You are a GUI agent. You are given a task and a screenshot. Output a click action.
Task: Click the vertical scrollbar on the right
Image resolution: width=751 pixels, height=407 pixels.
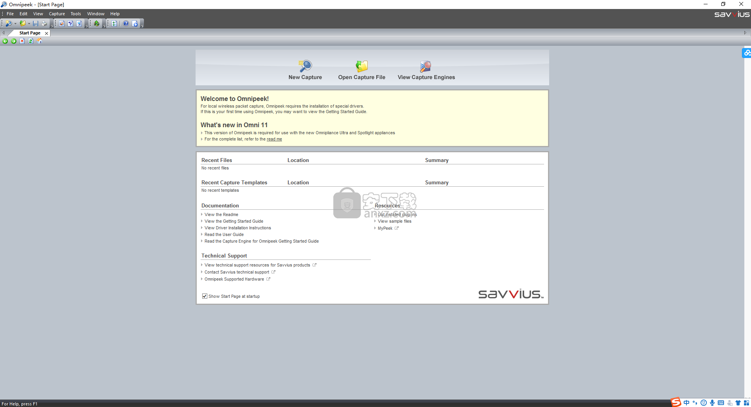747,222
